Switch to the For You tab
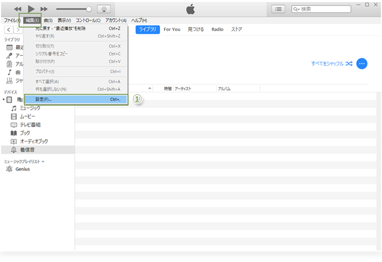Image resolution: width=382 pixels, height=262 pixels. [172, 29]
